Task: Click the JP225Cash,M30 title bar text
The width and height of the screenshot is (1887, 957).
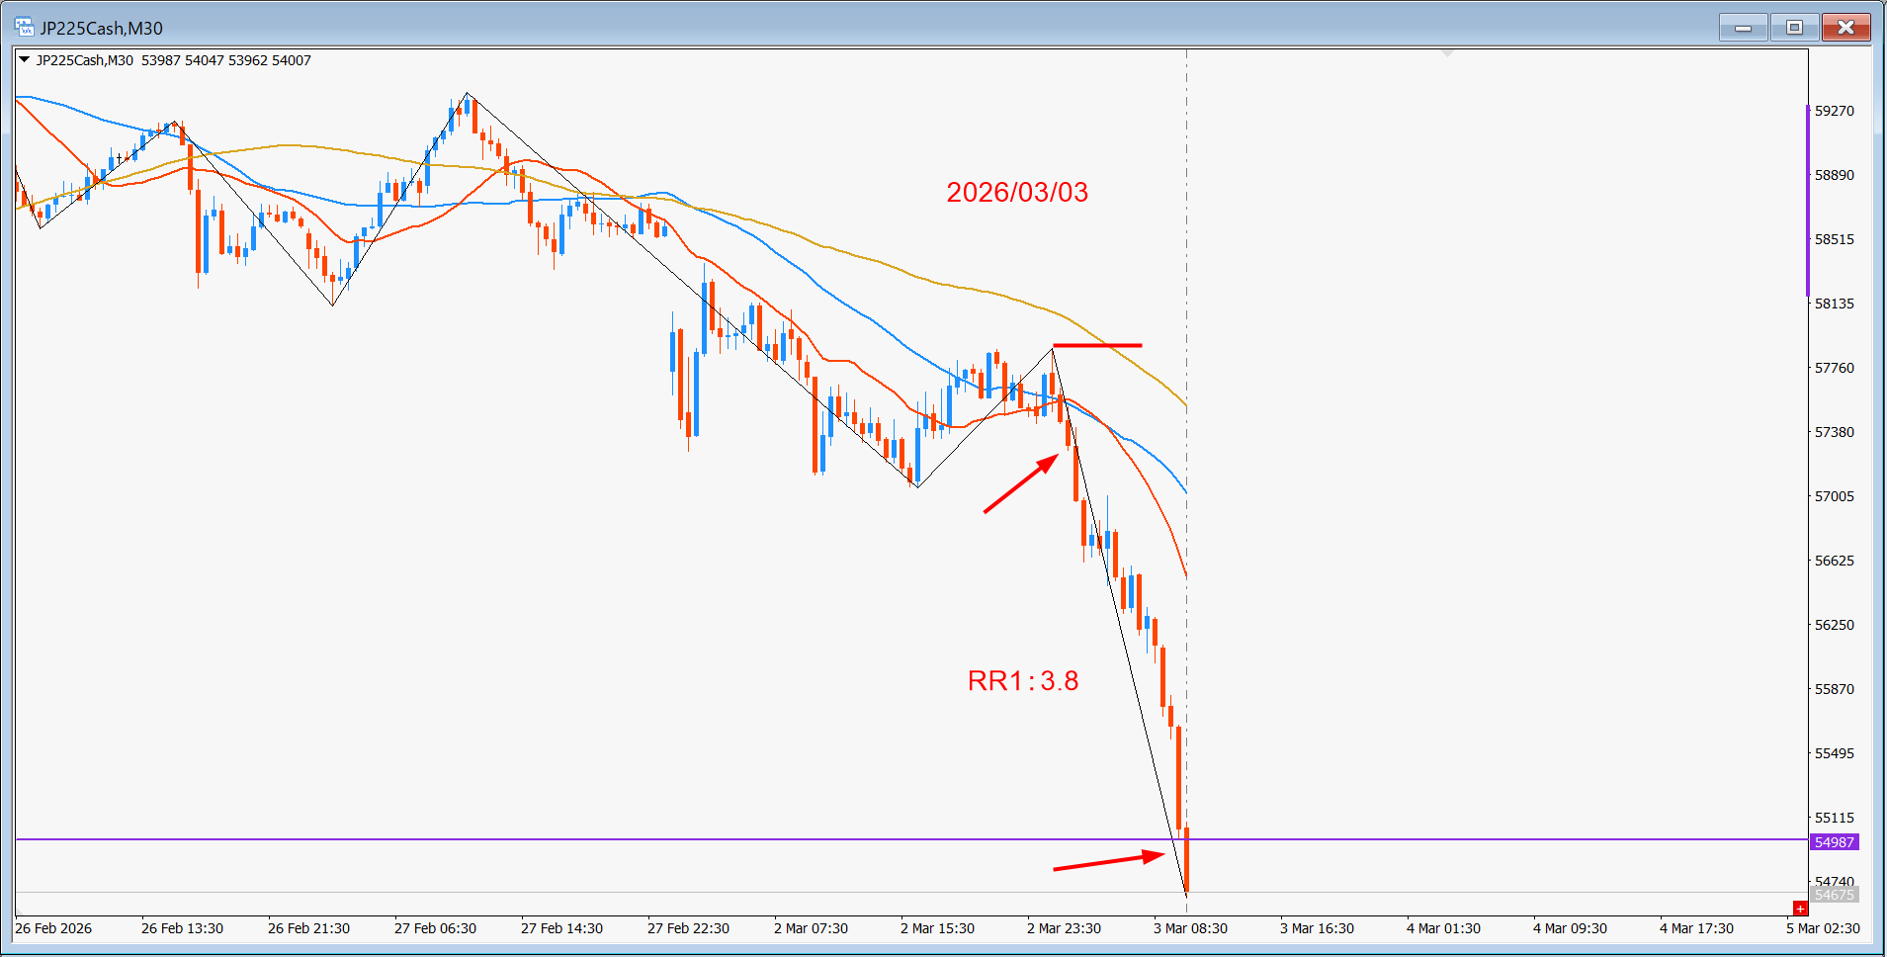Action: tap(101, 28)
